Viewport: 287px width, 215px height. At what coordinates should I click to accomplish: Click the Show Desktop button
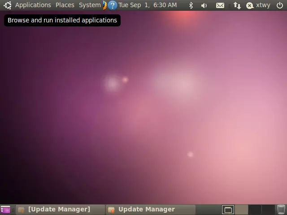point(6,210)
